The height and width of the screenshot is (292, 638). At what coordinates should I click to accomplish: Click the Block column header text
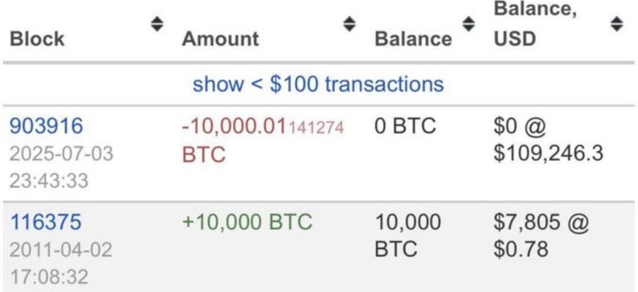click(x=37, y=39)
